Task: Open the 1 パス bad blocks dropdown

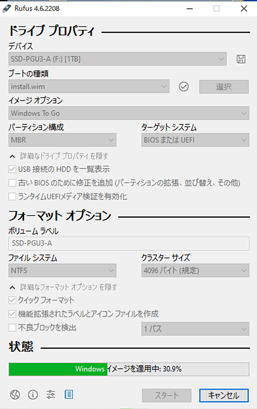Action: coord(195,329)
